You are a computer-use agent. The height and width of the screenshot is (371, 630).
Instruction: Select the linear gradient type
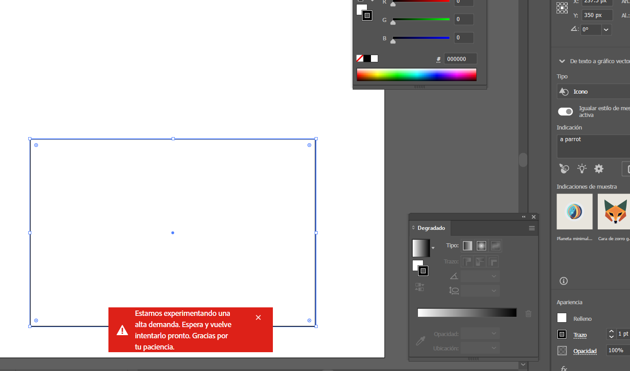click(x=467, y=246)
